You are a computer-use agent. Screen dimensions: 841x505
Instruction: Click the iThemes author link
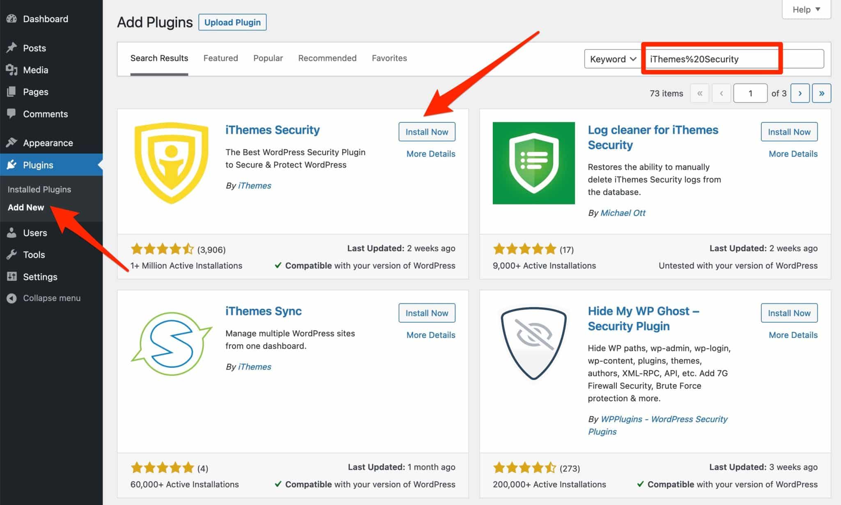tap(255, 185)
